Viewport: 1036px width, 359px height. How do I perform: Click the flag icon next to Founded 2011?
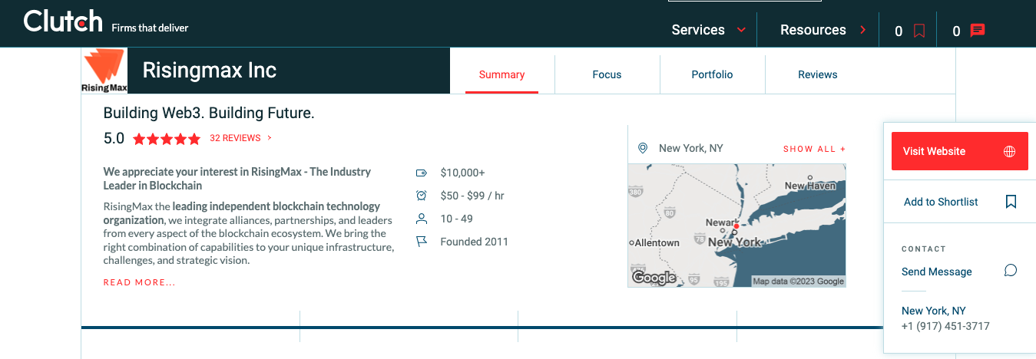pos(421,242)
